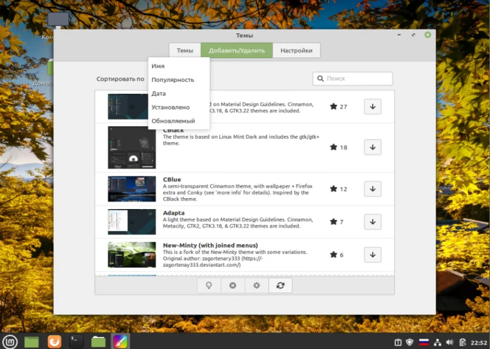Download the New-Minty theme with arrow button

372,254
